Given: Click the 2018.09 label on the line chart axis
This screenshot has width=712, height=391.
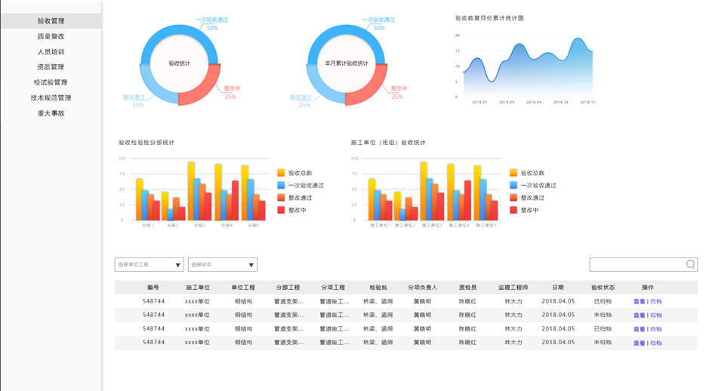Looking at the screenshot, I should point(534,102).
